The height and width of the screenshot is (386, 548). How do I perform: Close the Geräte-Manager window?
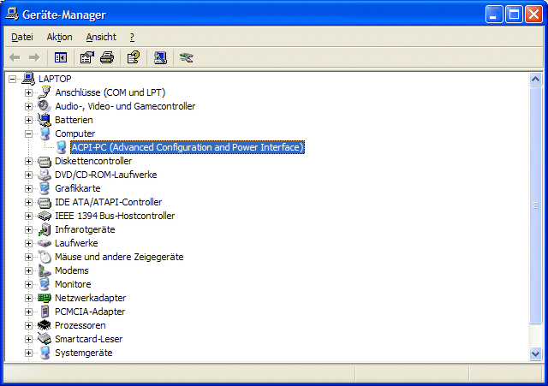pos(533,15)
